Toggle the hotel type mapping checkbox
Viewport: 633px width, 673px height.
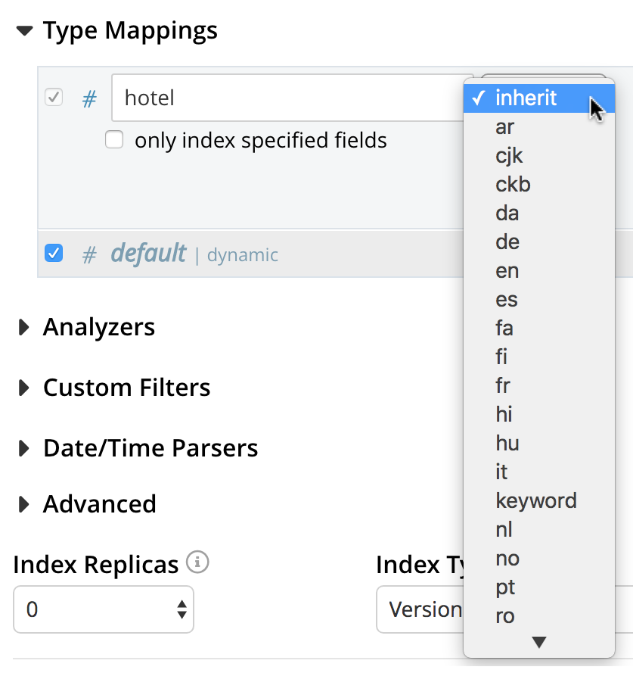(x=54, y=98)
